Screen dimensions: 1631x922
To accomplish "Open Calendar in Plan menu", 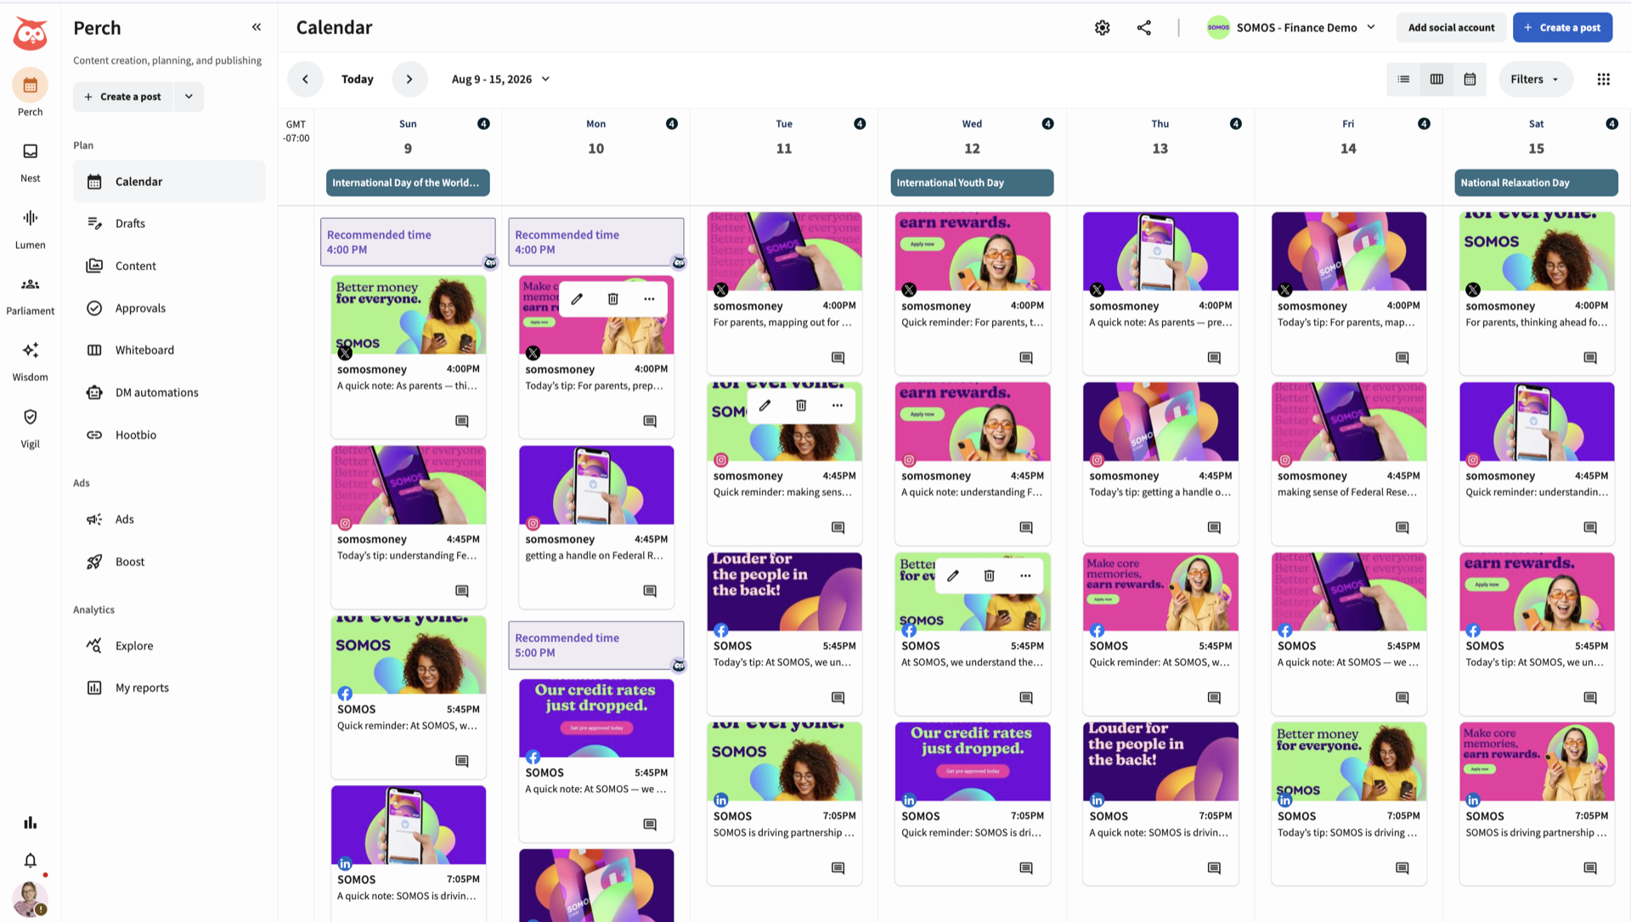I will 169,182.
